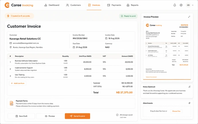This screenshot has height=124, width=198.
Task: Click Save Draft
Action: 21,116
